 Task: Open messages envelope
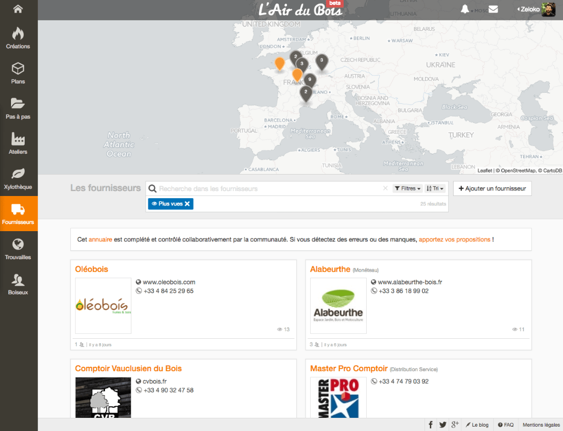coord(493,9)
